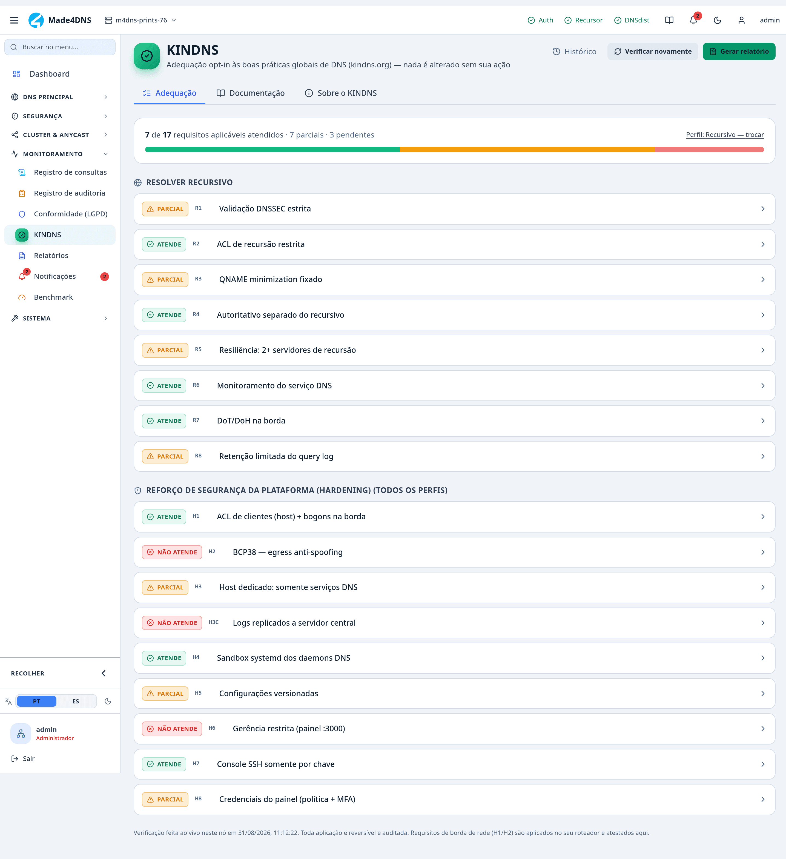Click PARCIAL badge on H3 Host dedicado row

pyautogui.click(x=165, y=587)
